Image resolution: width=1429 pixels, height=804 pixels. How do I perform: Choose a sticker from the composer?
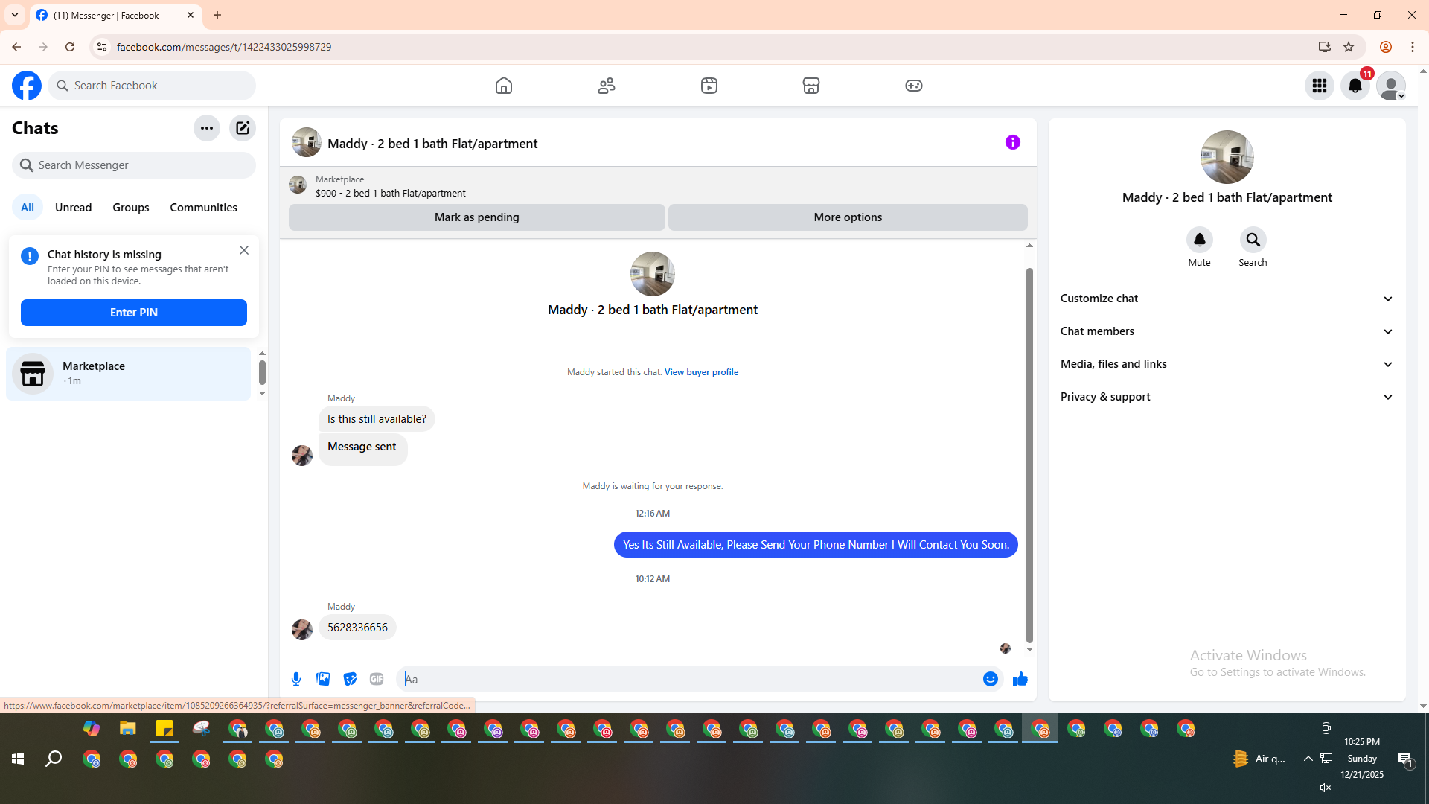pos(350,679)
